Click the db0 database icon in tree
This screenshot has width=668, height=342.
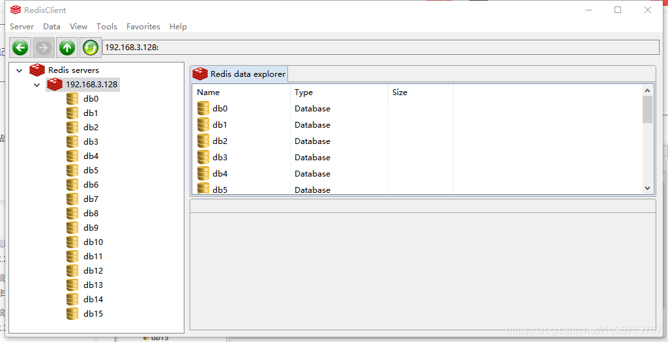(x=72, y=99)
